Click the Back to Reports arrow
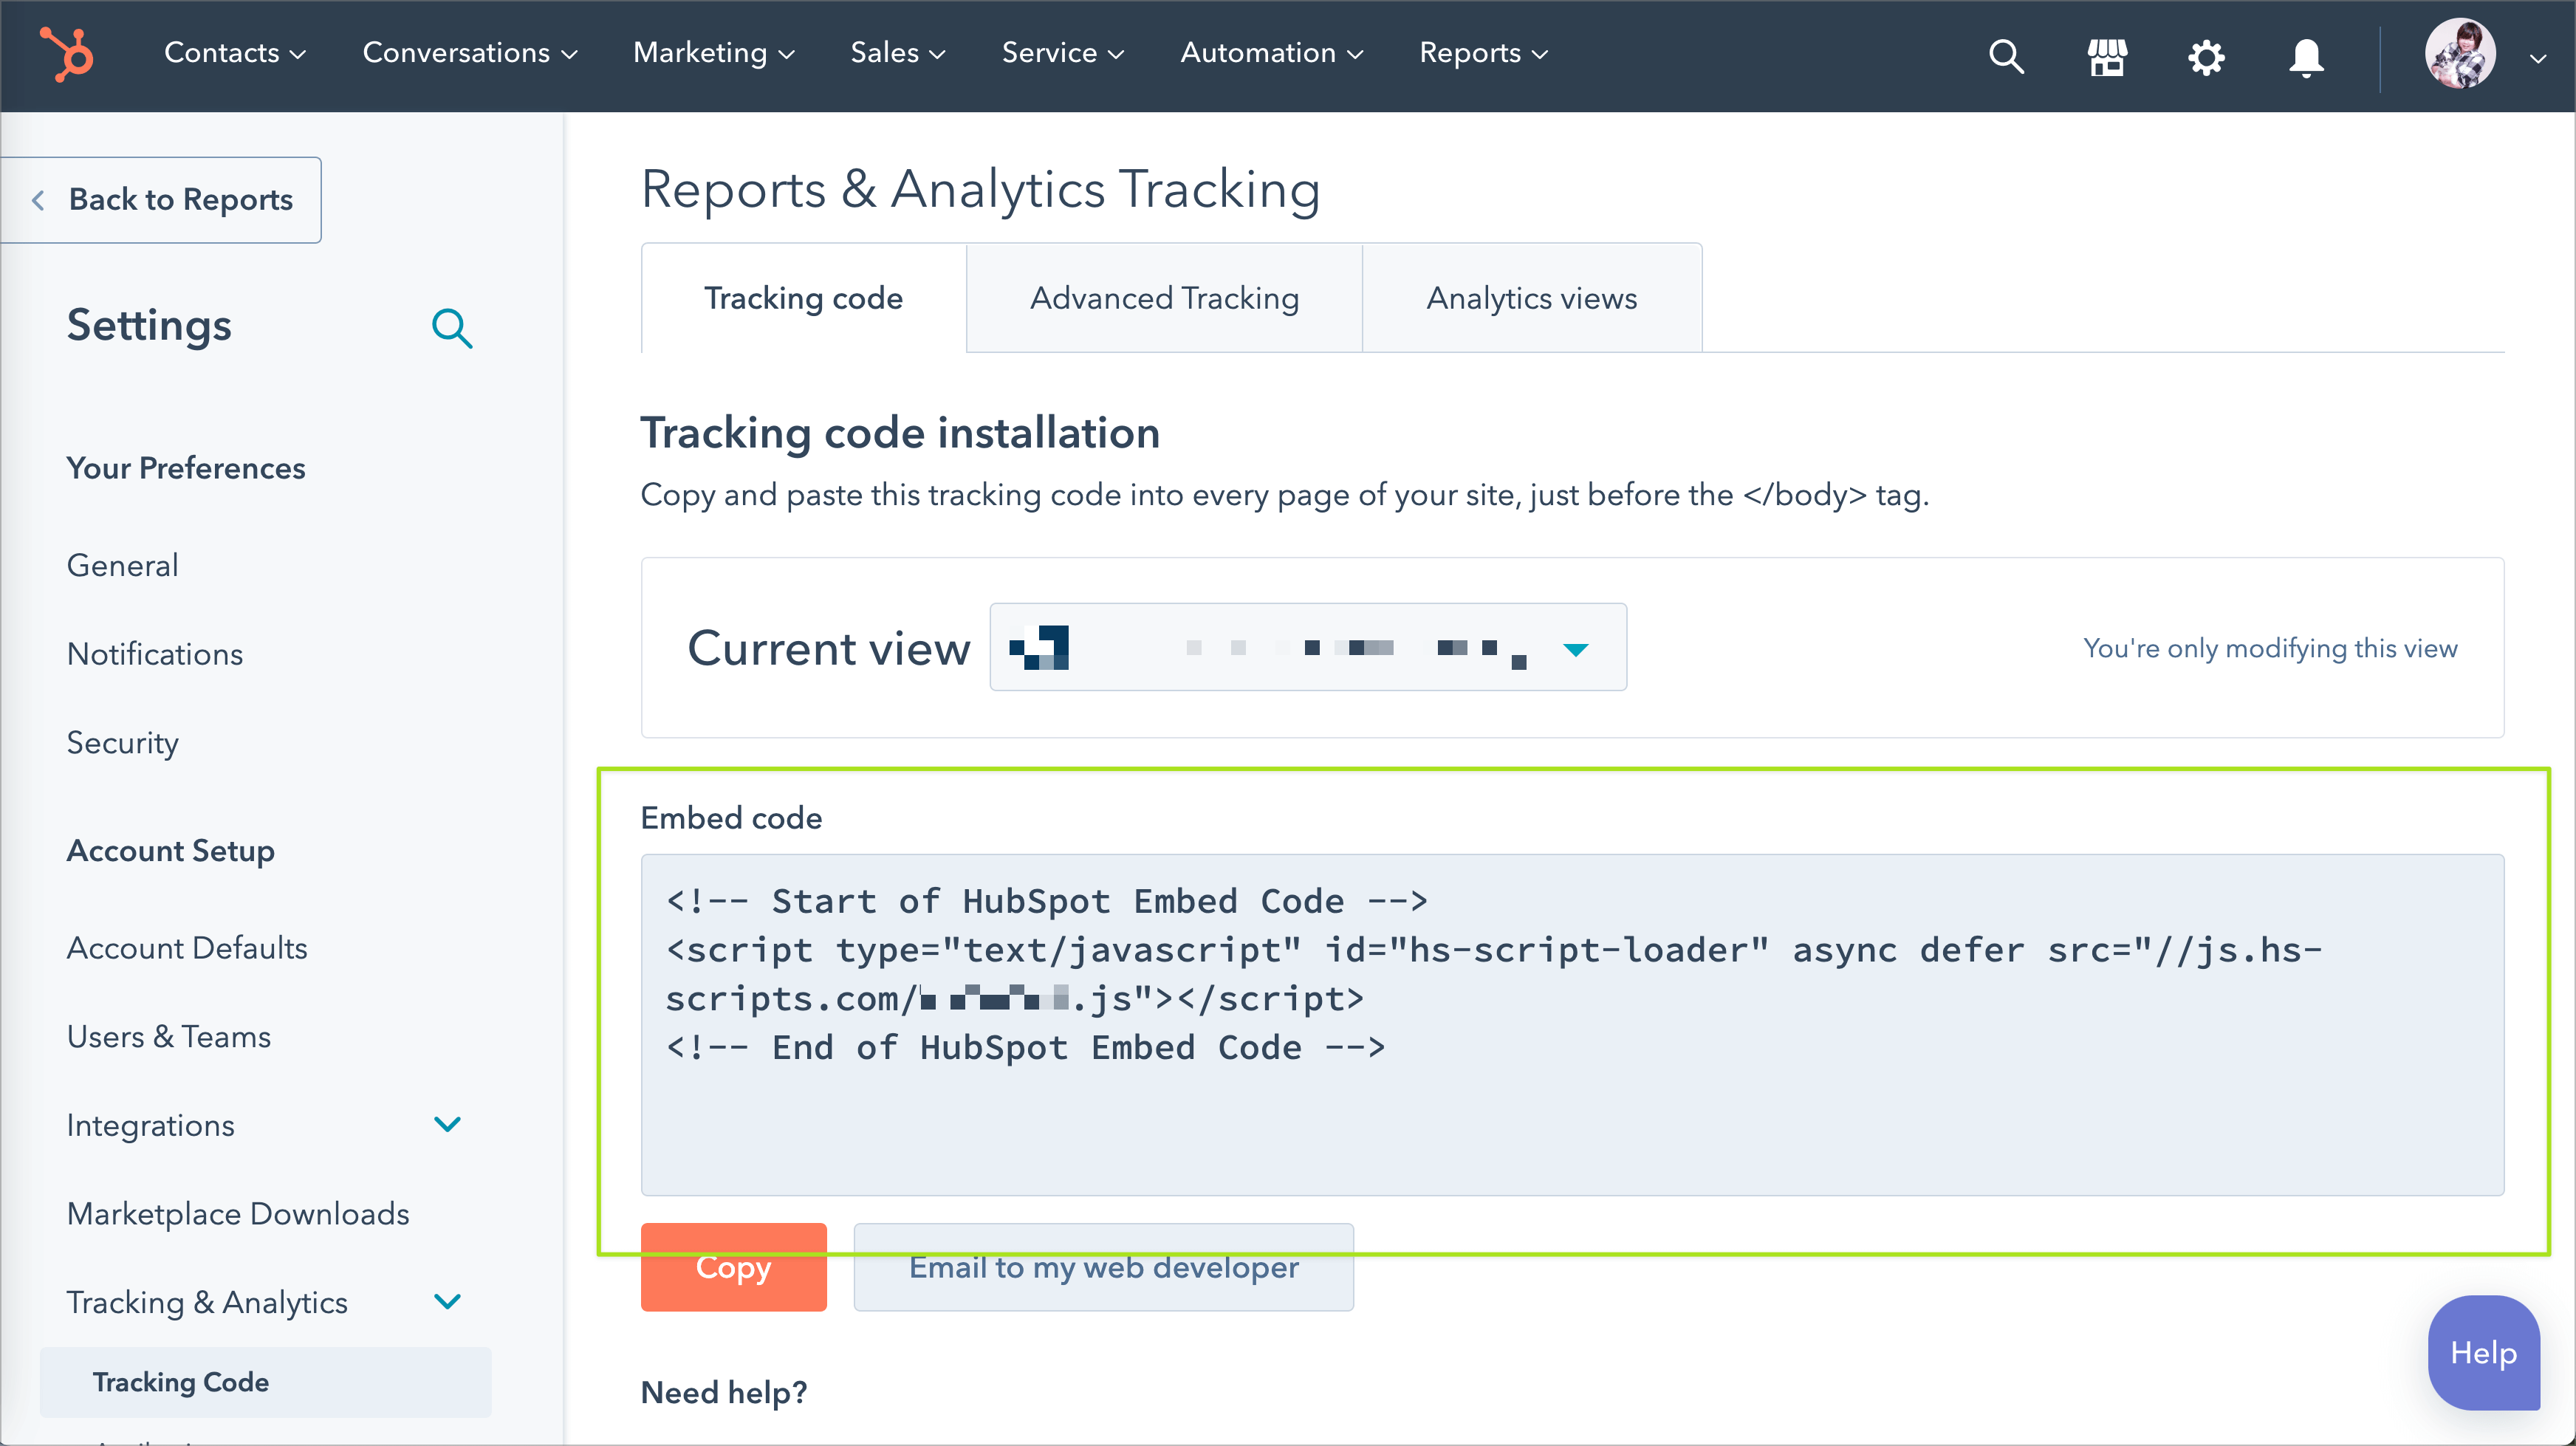Viewport: 2576px width, 1446px height. (38, 200)
